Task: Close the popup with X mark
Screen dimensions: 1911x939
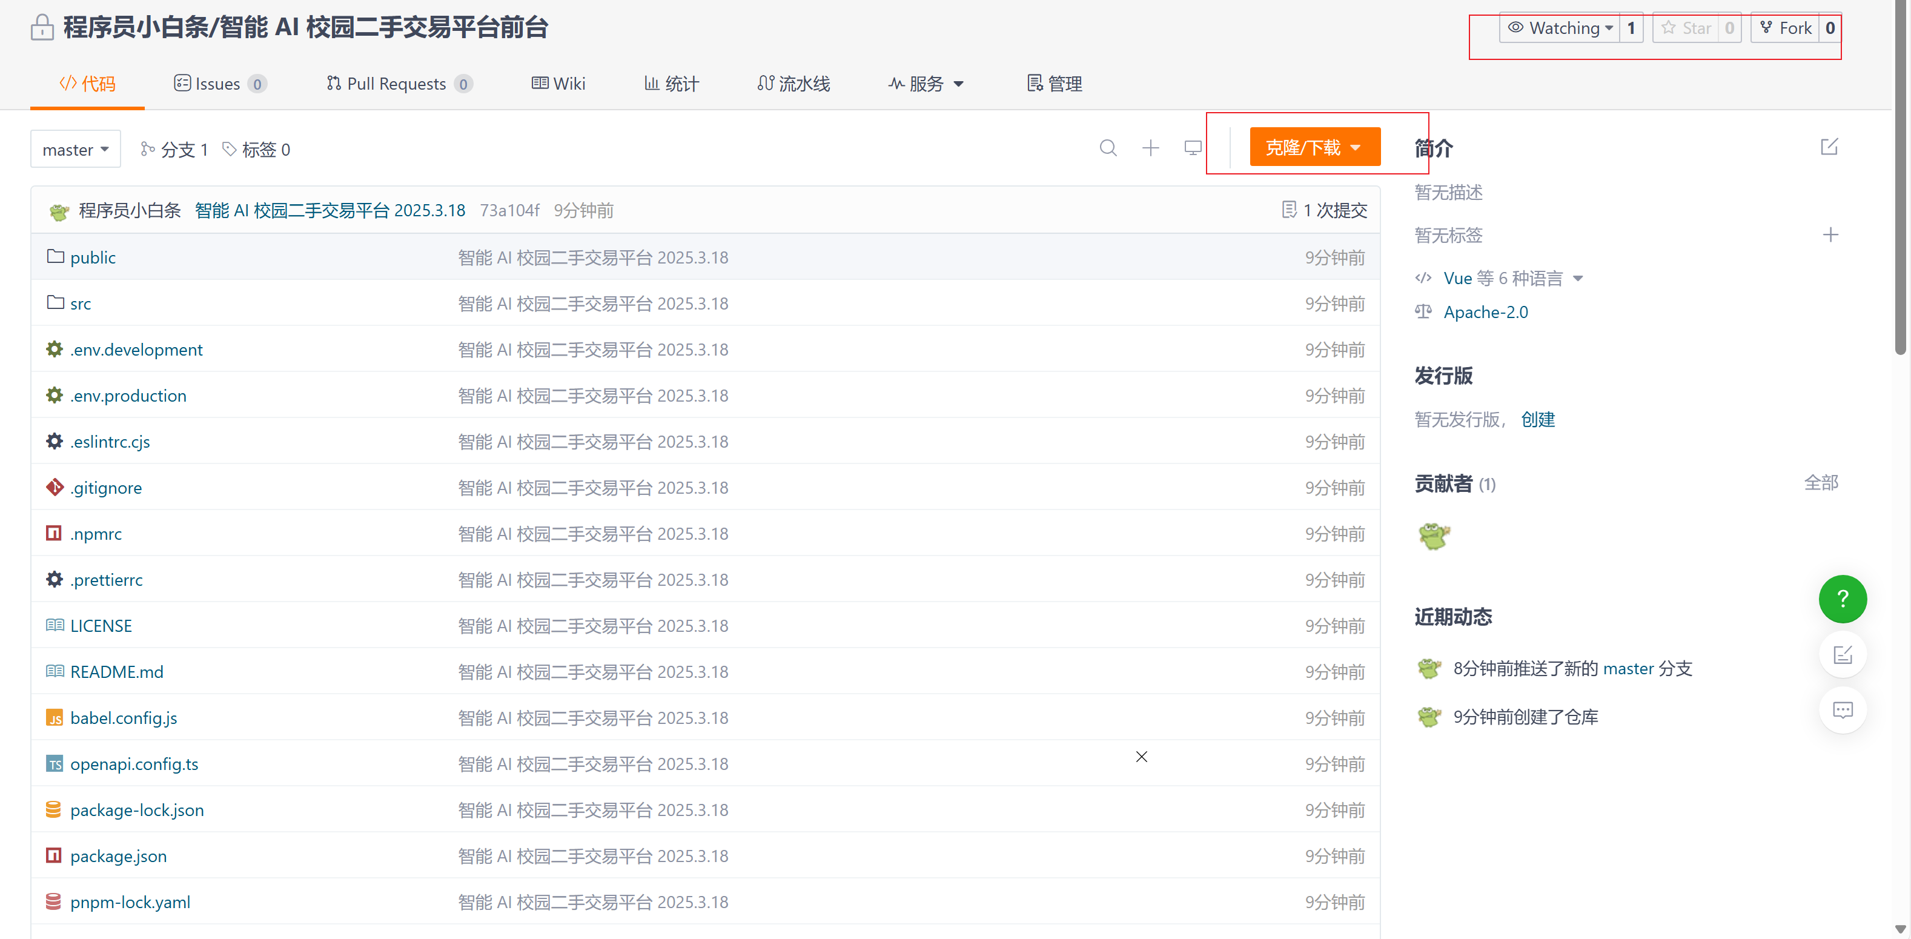Action: tap(1141, 757)
